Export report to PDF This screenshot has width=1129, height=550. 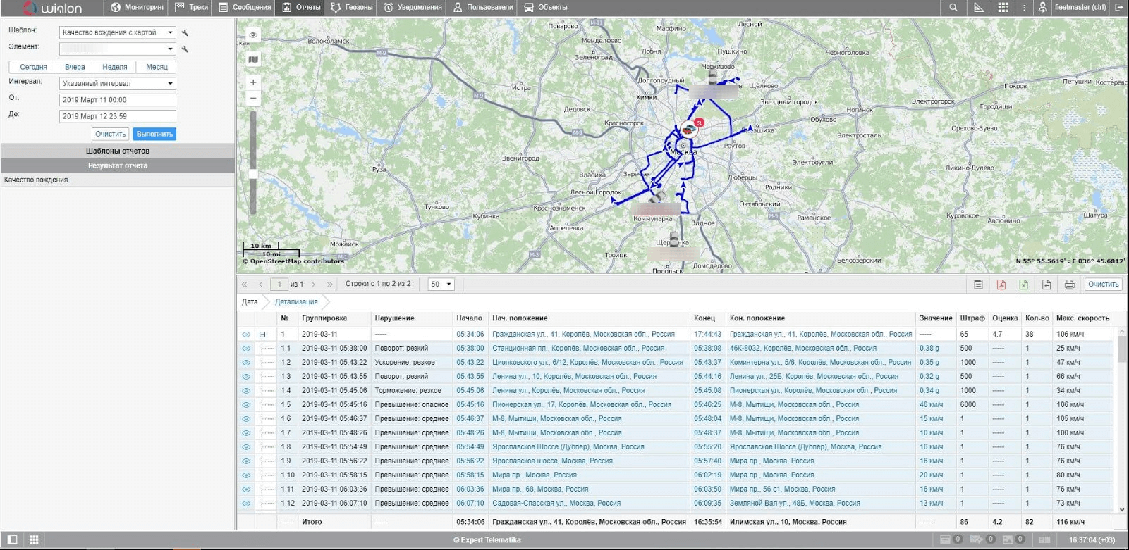tap(1001, 285)
